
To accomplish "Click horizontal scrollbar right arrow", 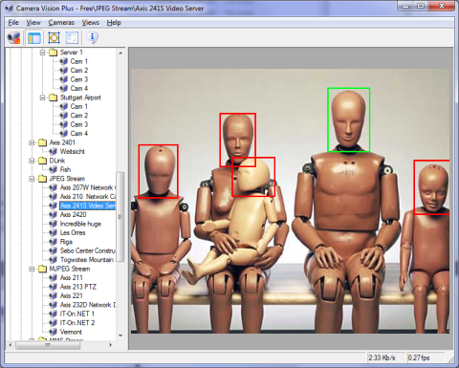I will pyautogui.click(x=111, y=345).
